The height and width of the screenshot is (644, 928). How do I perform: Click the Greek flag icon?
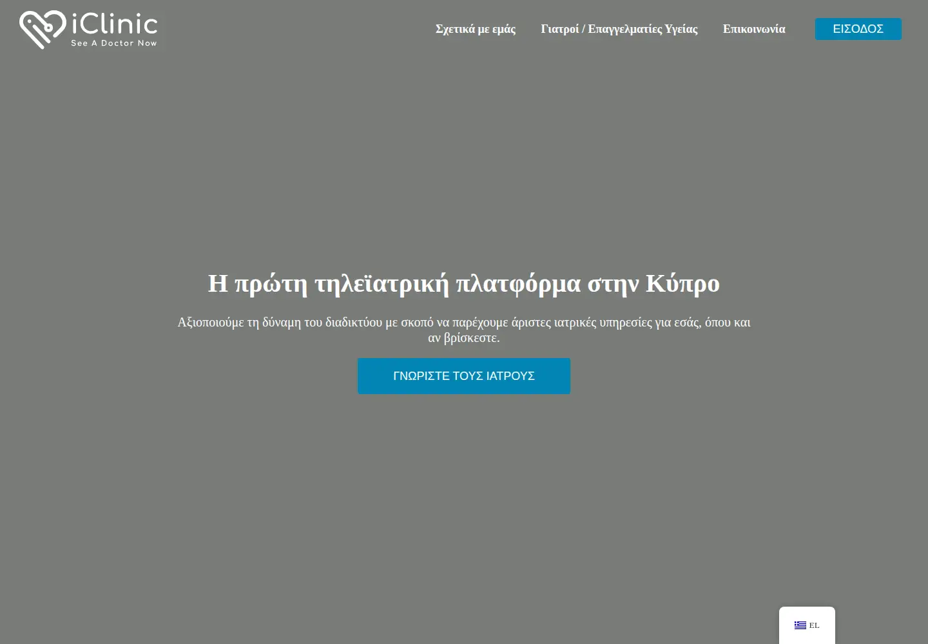point(800,625)
